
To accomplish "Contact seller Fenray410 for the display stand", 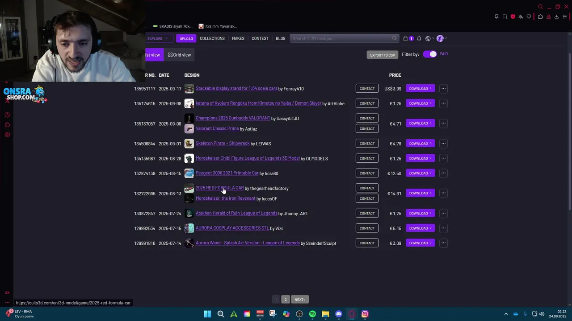I will point(367,88).
